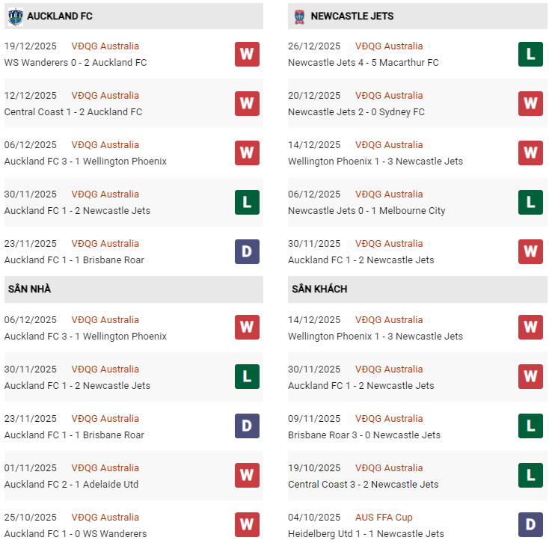Open the AUS FFA Cup league link
This screenshot has height=543, width=549.
384,518
